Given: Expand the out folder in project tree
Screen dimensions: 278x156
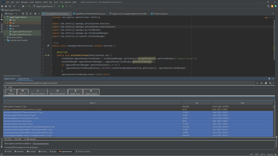Looking at the screenshot, I should pyautogui.click(x=8, y=23).
